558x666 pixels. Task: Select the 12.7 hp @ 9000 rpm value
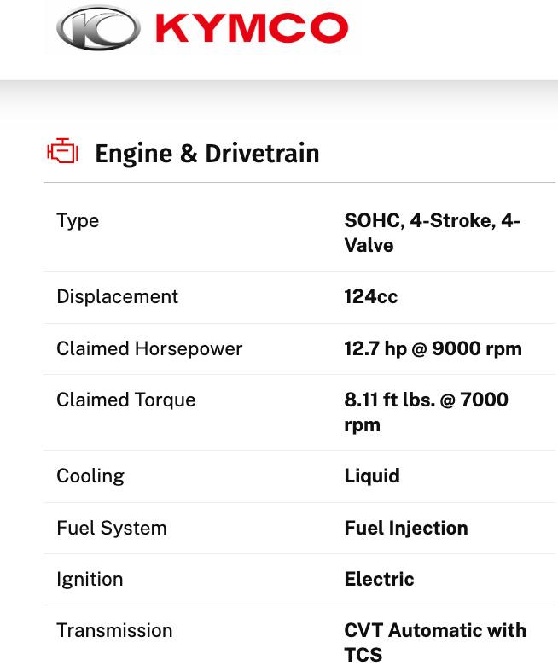[433, 348]
